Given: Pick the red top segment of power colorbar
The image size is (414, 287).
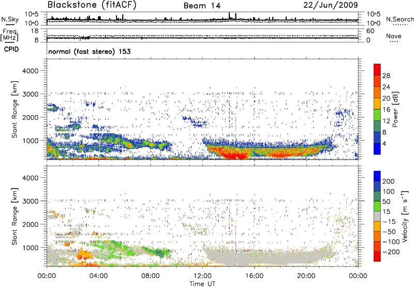Looking at the screenshot, I should (x=377, y=70).
